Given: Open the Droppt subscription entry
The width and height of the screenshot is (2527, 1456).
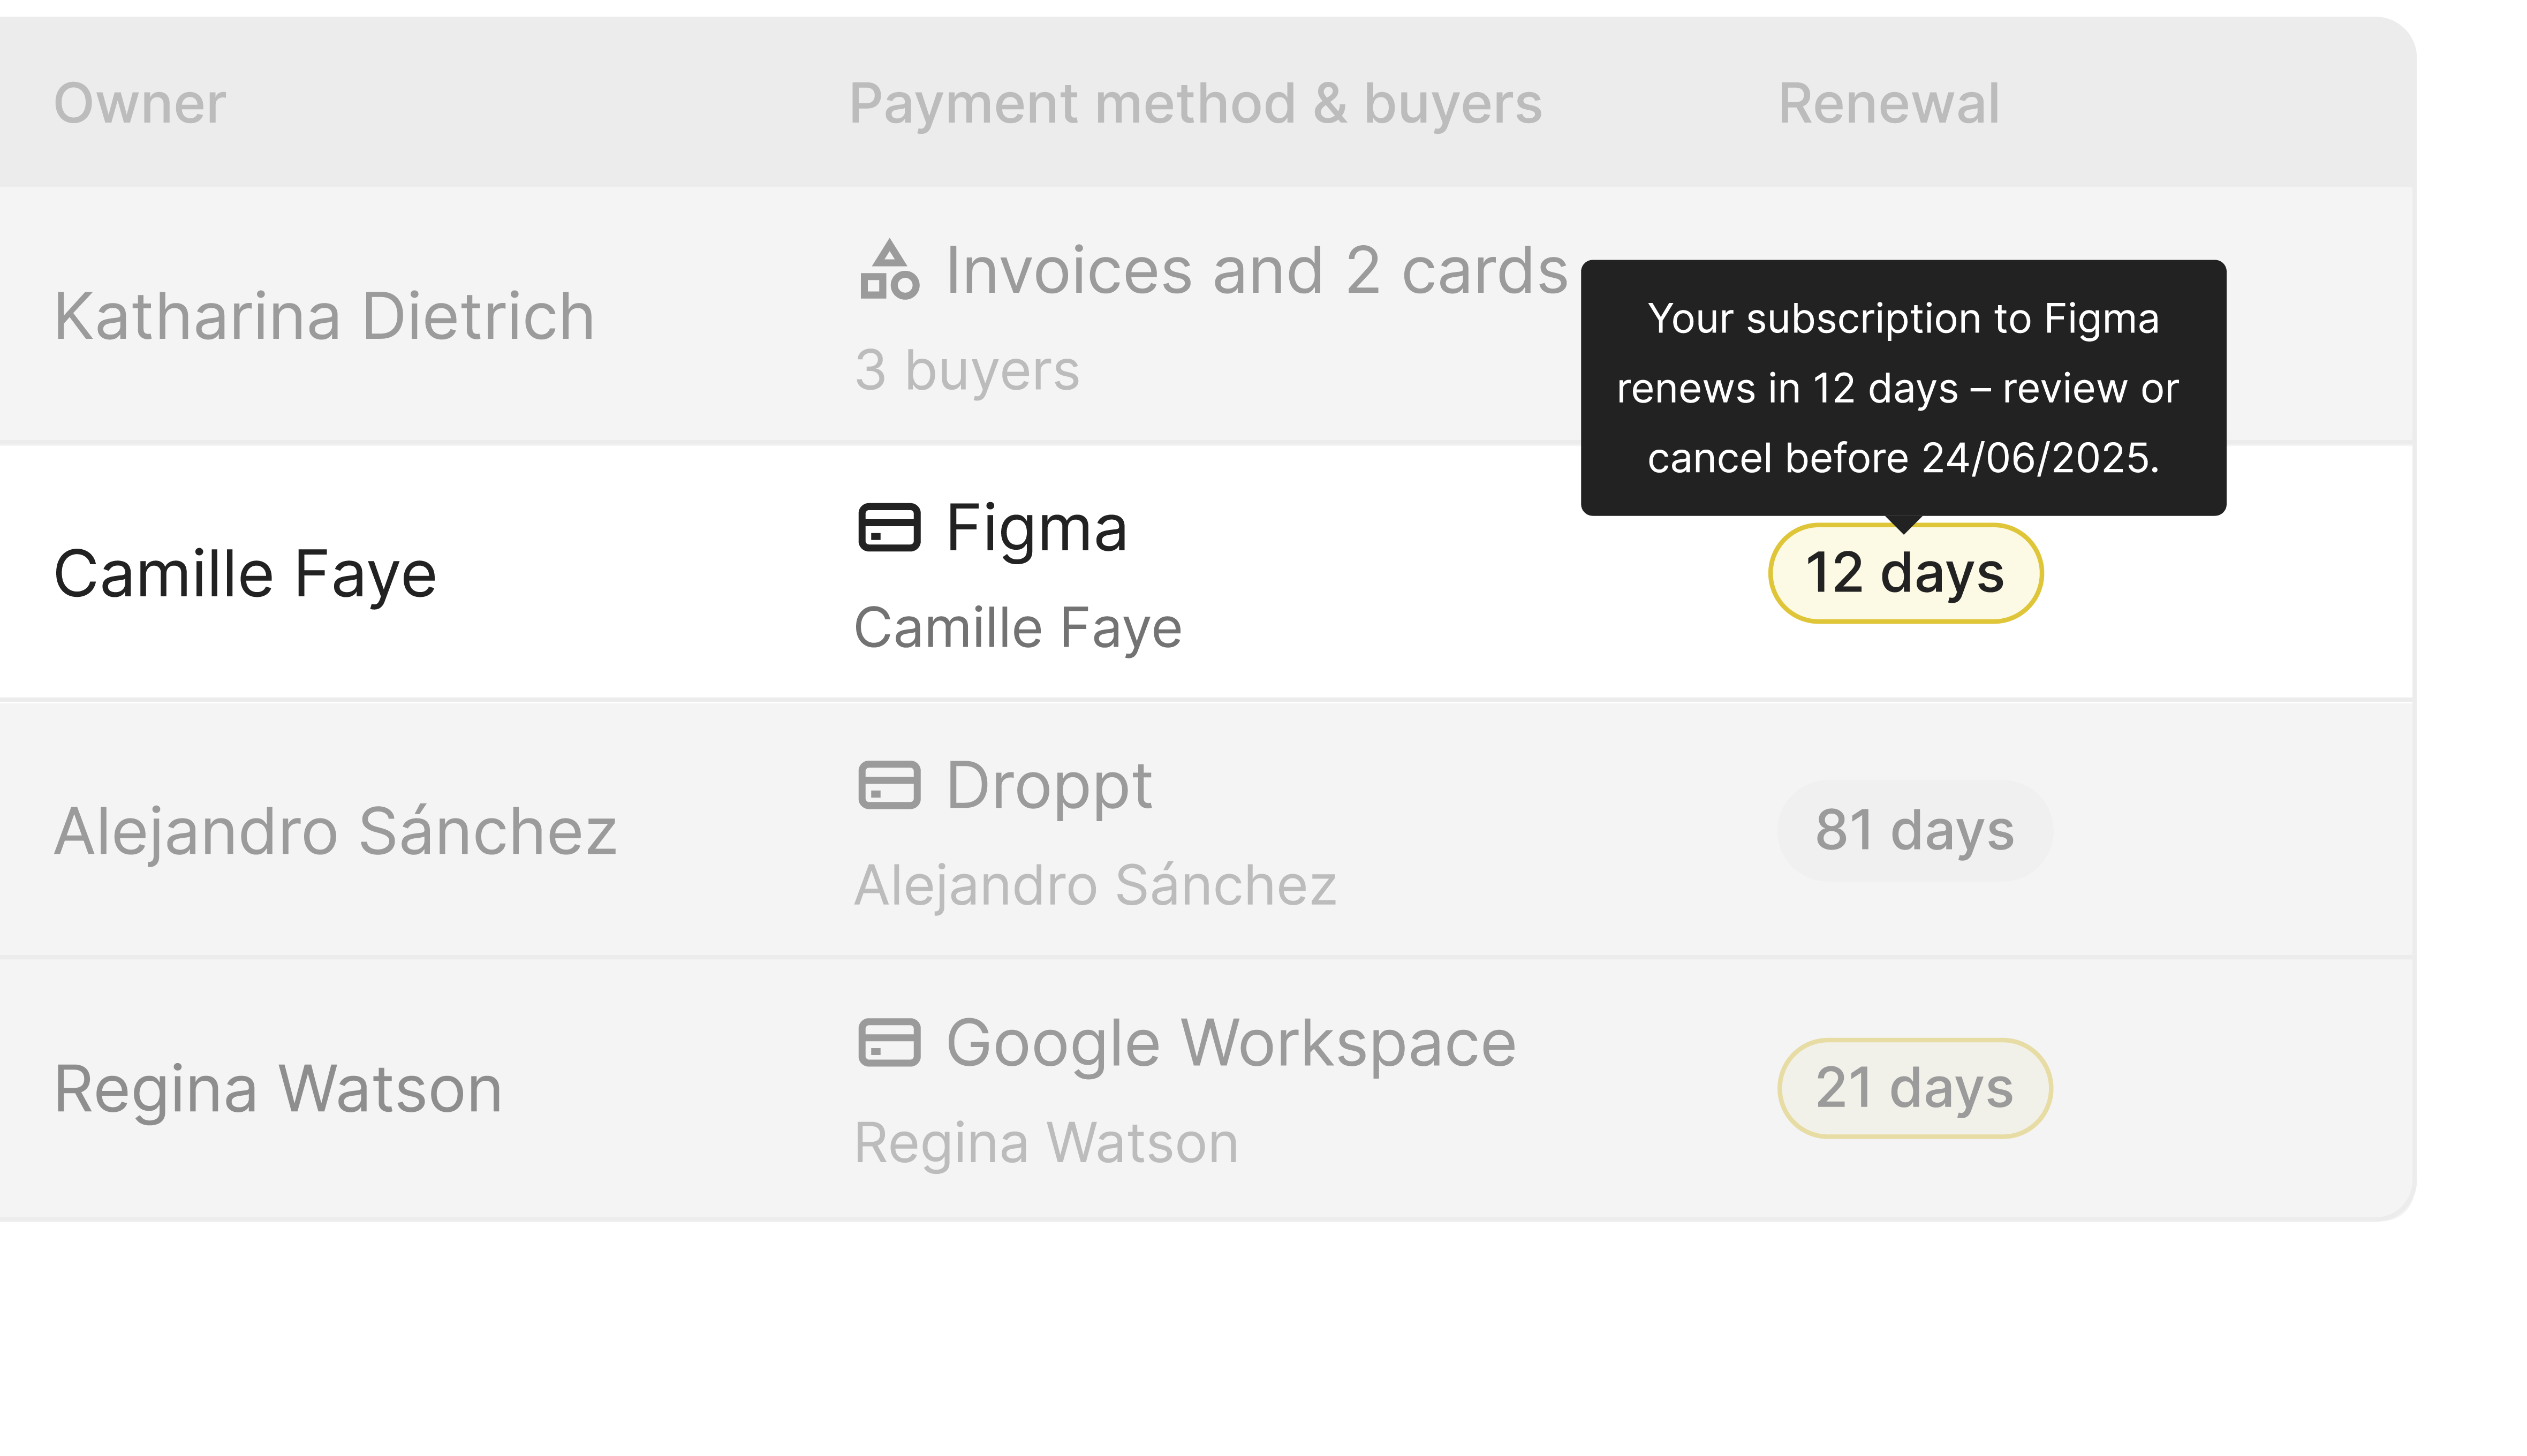Looking at the screenshot, I should (1049, 785).
